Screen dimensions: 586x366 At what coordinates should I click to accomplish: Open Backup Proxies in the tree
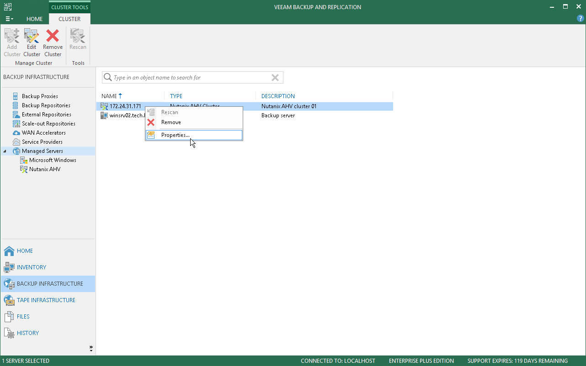point(40,96)
